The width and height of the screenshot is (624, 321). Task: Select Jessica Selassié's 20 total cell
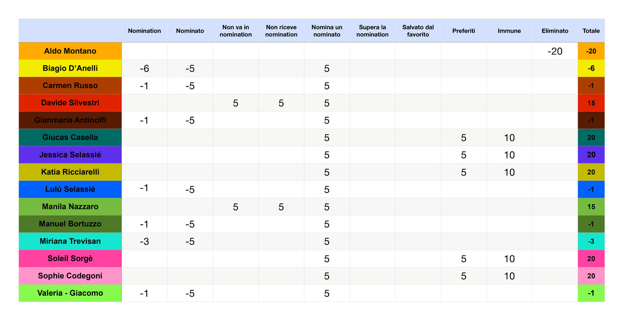point(591,155)
